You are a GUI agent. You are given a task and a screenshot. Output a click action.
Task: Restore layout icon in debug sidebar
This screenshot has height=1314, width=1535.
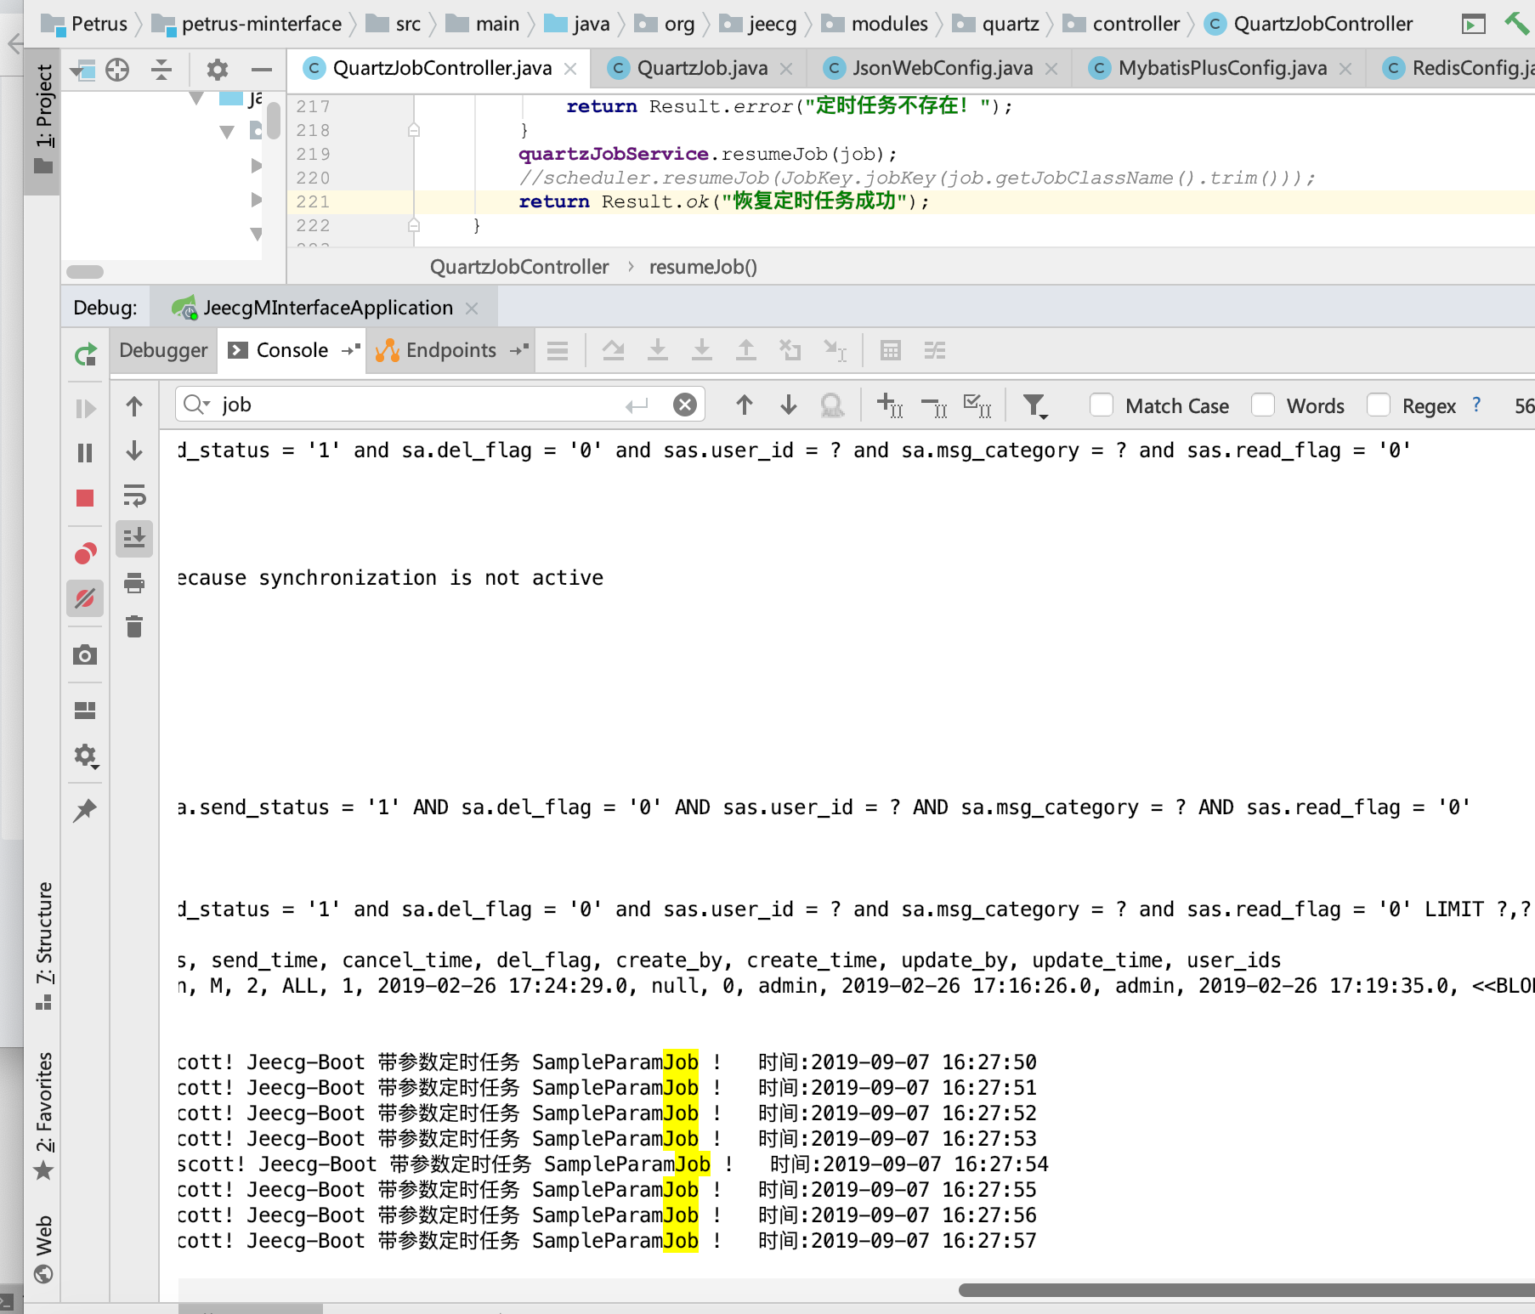click(x=85, y=711)
